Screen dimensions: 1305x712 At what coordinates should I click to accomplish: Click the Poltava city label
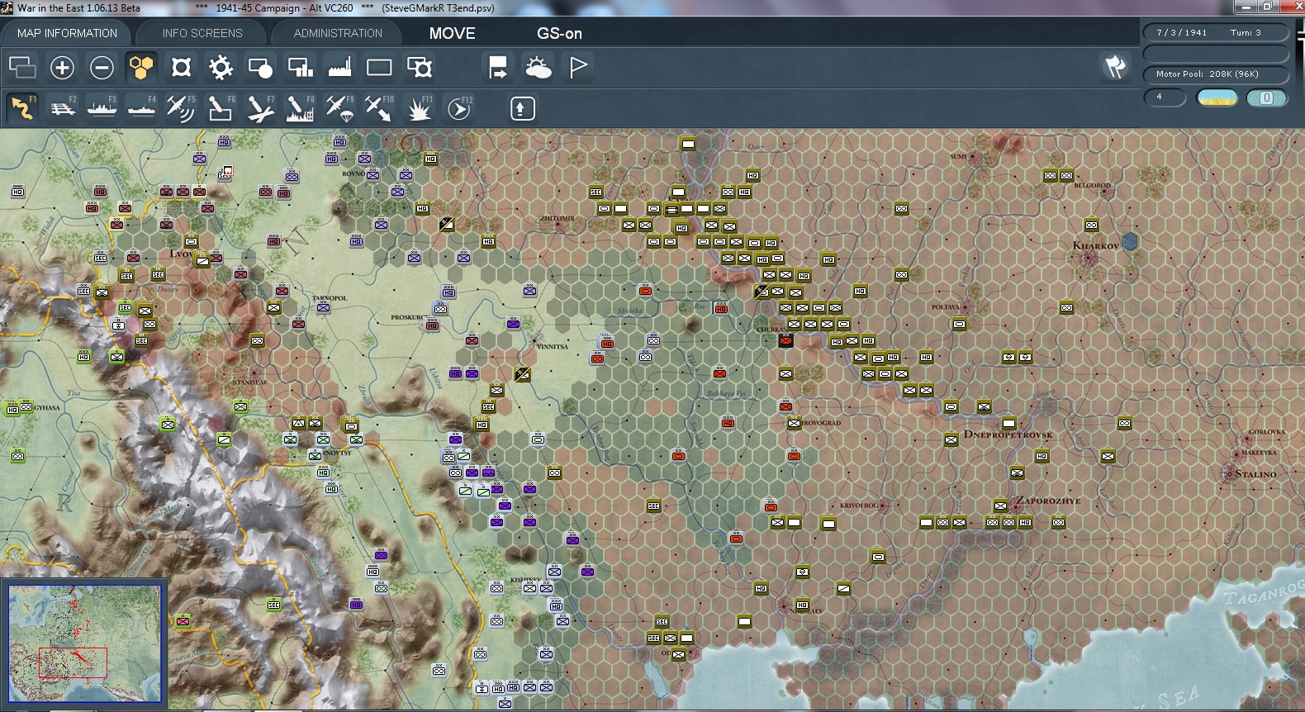(945, 307)
